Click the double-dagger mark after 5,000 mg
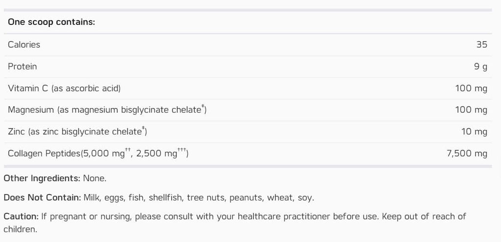This screenshot has width=501, height=242. pyautogui.click(x=129, y=151)
